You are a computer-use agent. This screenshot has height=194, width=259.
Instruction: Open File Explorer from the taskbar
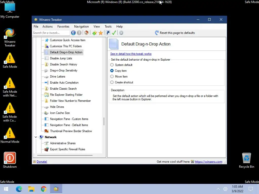click(31, 189)
